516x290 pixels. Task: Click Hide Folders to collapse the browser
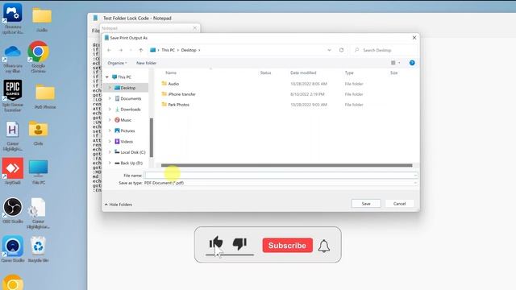pos(119,205)
